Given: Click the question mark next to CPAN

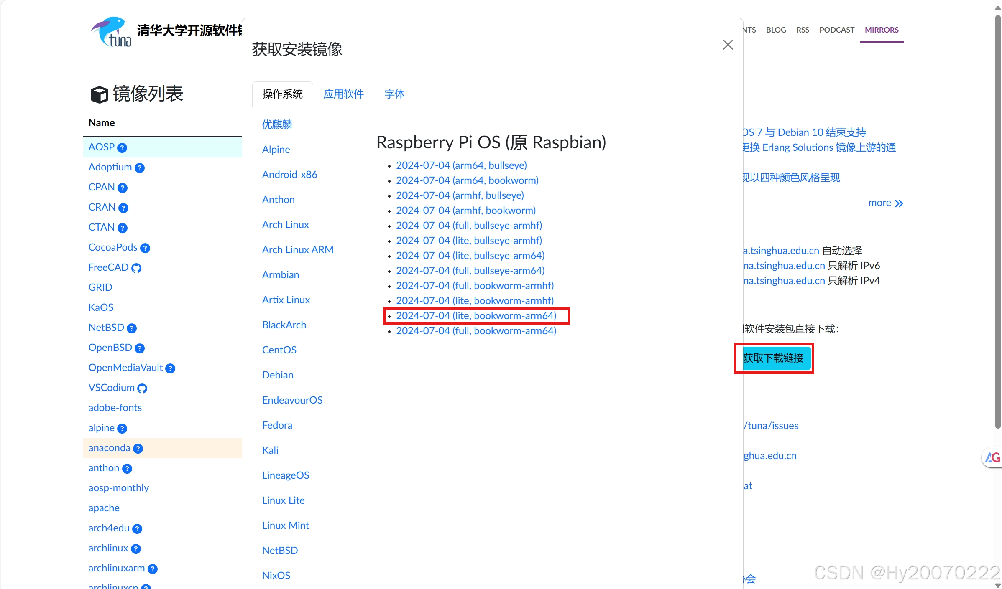Looking at the screenshot, I should click(123, 188).
